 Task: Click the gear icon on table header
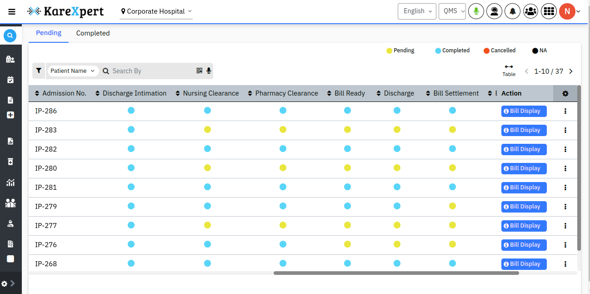[x=565, y=93]
